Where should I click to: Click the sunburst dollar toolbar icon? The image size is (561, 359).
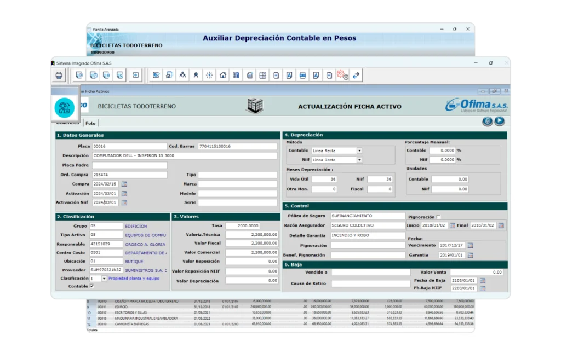tap(209, 75)
